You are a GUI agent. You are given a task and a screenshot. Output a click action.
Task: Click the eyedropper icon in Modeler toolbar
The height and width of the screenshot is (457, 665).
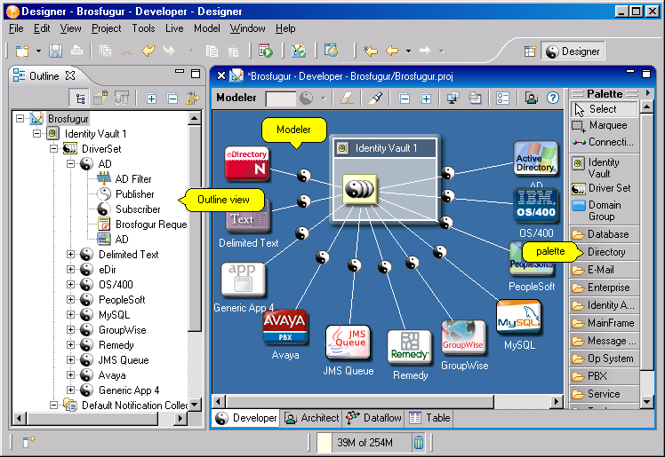pyautogui.click(x=375, y=98)
